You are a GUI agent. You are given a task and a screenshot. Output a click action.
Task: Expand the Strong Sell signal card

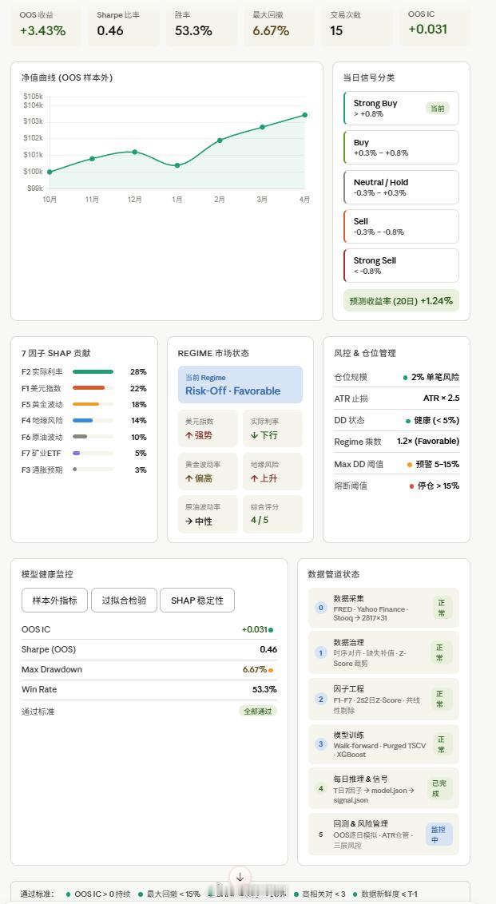click(x=400, y=265)
